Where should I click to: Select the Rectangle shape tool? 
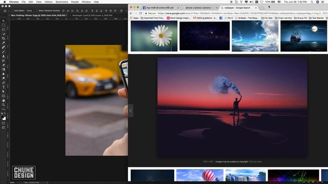[4, 96]
